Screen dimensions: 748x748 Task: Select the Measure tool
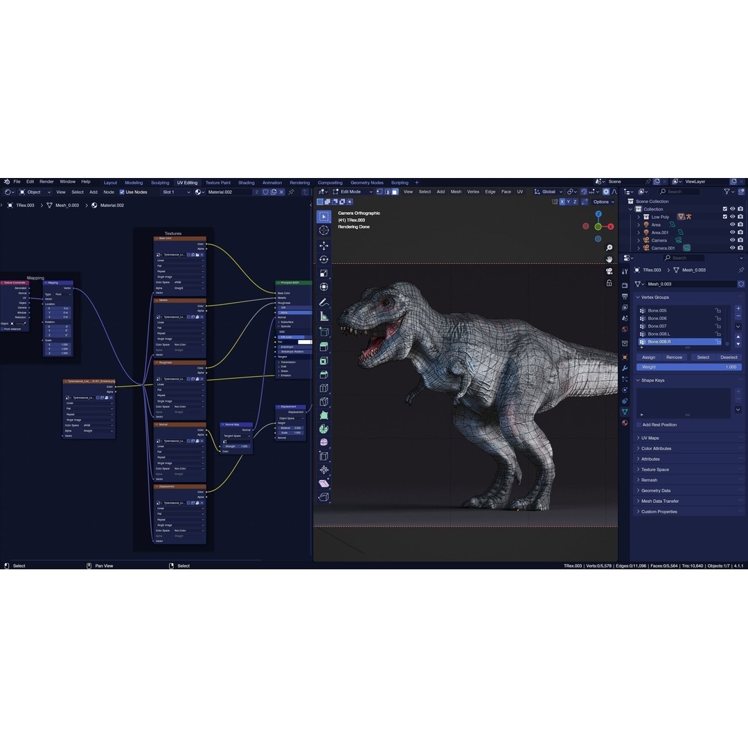click(x=324, y=317)
